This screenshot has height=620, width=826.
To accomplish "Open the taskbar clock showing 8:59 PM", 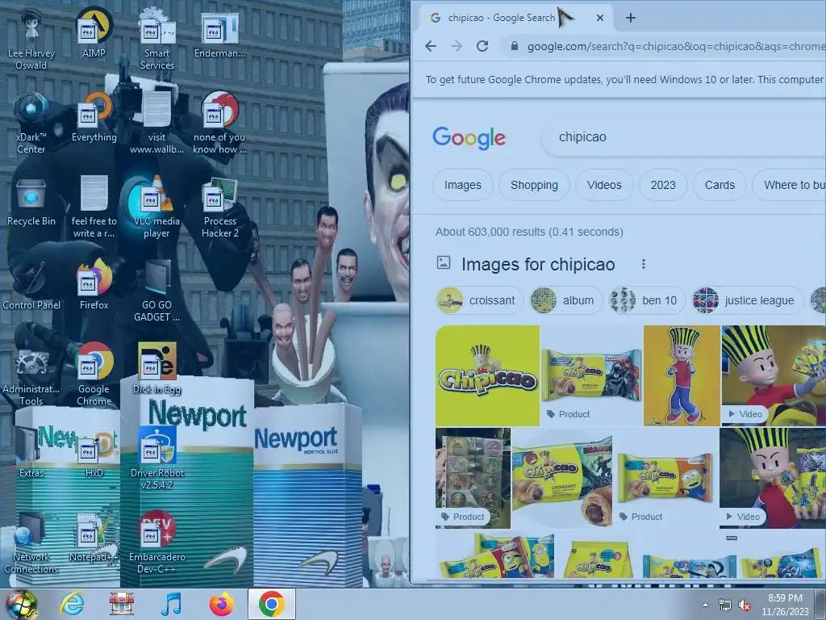I will click(x=785, y=605).
